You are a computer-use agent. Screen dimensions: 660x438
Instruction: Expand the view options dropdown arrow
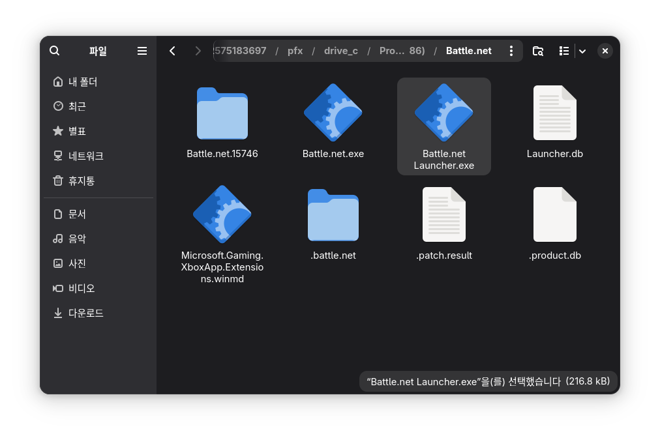coord(582,51)
